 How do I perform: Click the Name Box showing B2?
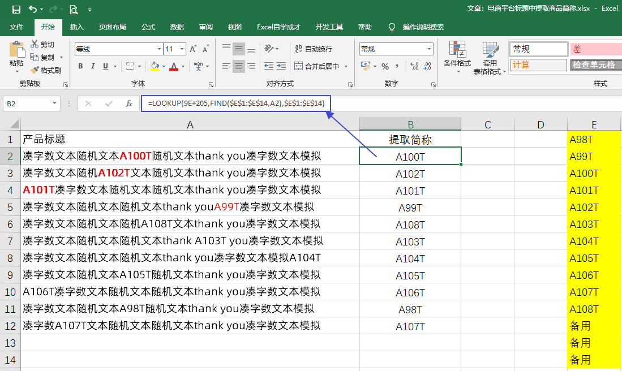27,103
